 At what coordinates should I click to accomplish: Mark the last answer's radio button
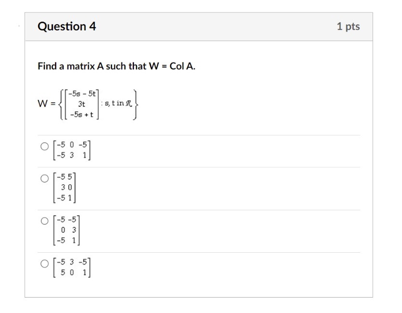(x=45, y=263)
